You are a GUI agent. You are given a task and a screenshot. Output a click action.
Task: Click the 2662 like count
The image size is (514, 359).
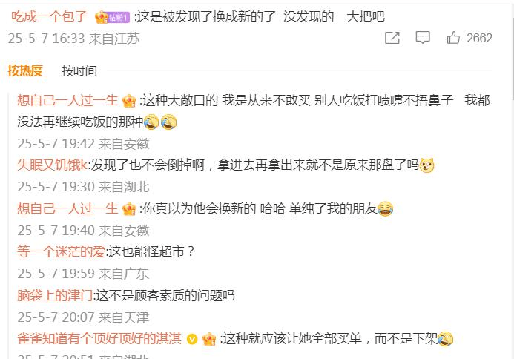pos(479,38)
